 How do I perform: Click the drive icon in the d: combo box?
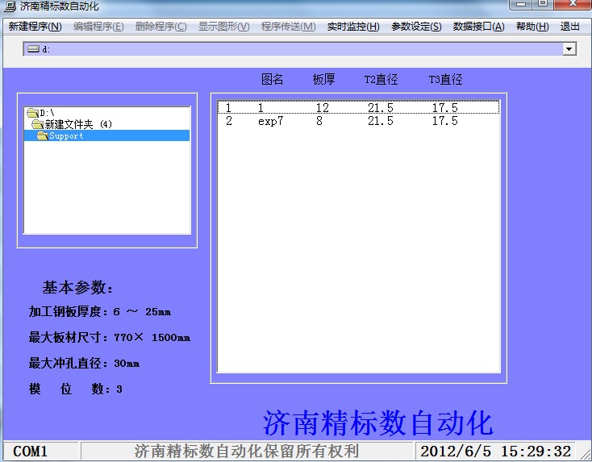point(33,49)
